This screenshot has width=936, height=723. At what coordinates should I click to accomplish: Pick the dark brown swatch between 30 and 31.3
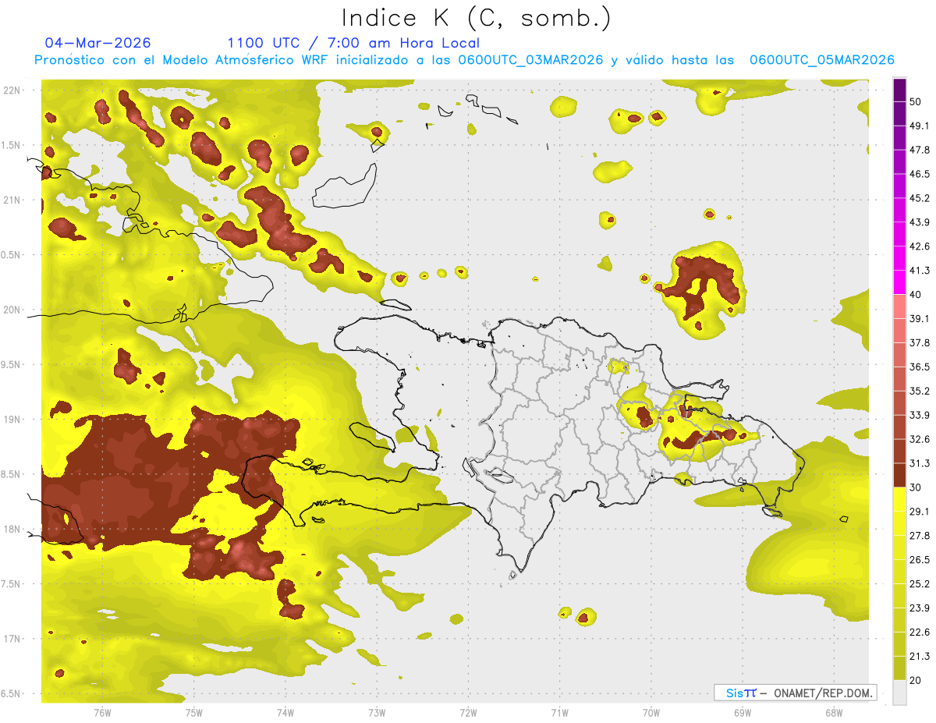900,475
